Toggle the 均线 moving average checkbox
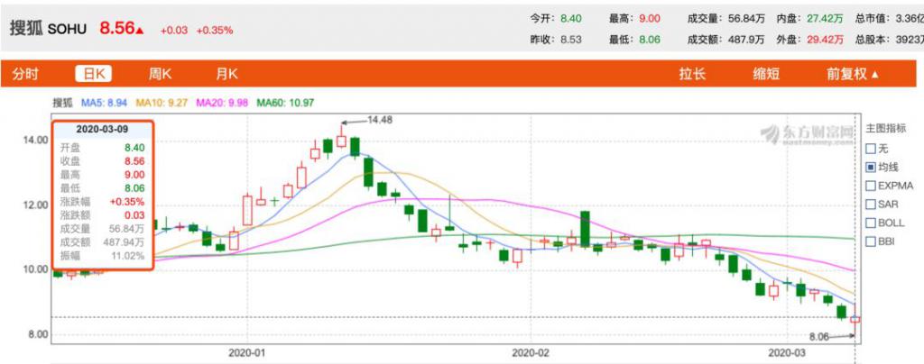The height and width of the screenshot is (364, 924). click(871, 167)
